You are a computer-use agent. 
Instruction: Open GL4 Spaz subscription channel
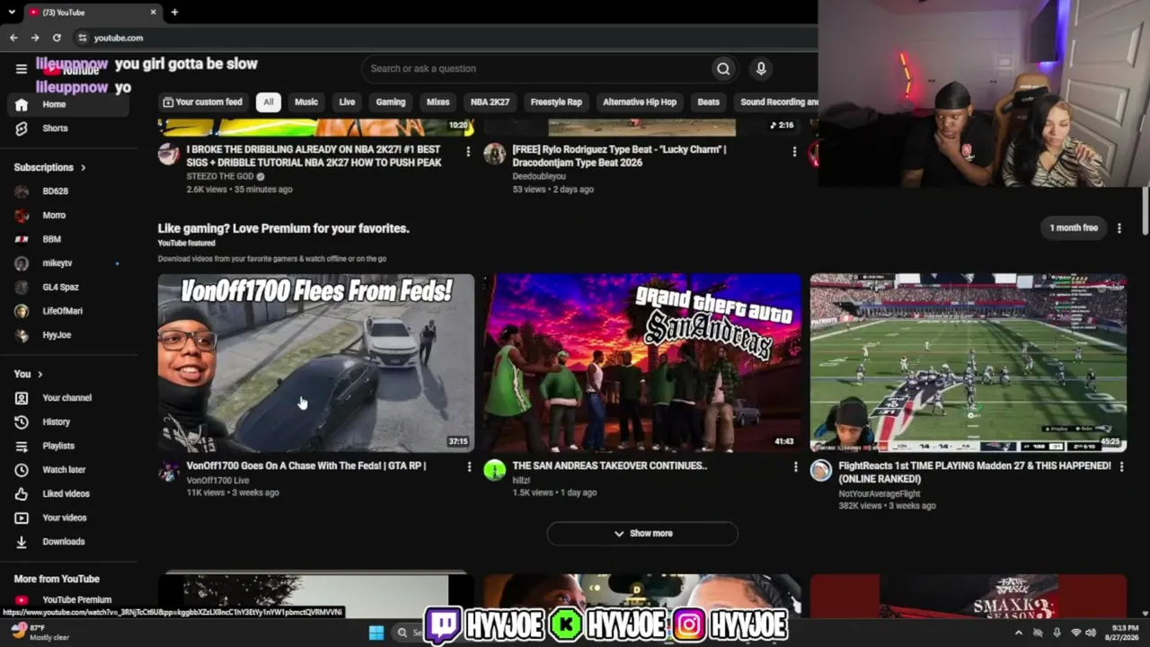68,288
